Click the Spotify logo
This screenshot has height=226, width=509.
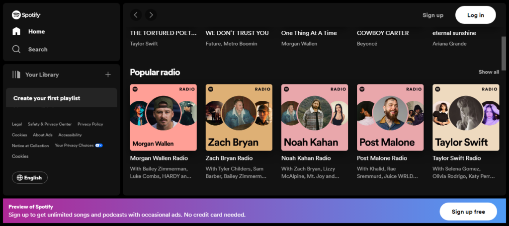point(26,14)
